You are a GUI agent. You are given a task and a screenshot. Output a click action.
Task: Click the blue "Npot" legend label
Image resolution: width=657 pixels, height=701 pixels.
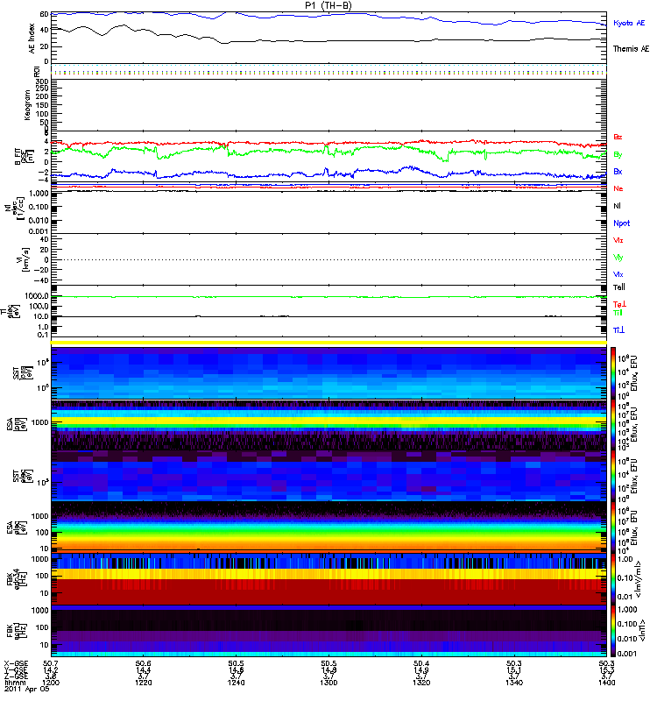point(622,223)
